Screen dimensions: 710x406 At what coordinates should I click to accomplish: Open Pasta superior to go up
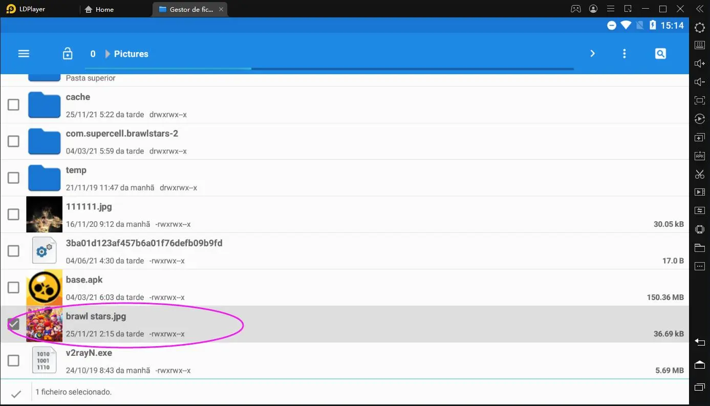pos(90,78)
